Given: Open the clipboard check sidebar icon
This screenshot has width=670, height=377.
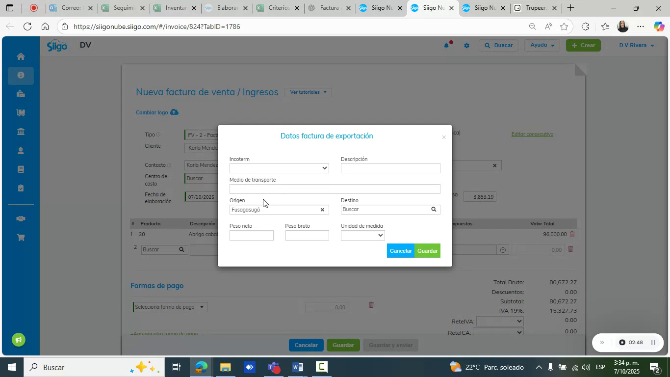Looking at the screenshot, I should (21, 188).
